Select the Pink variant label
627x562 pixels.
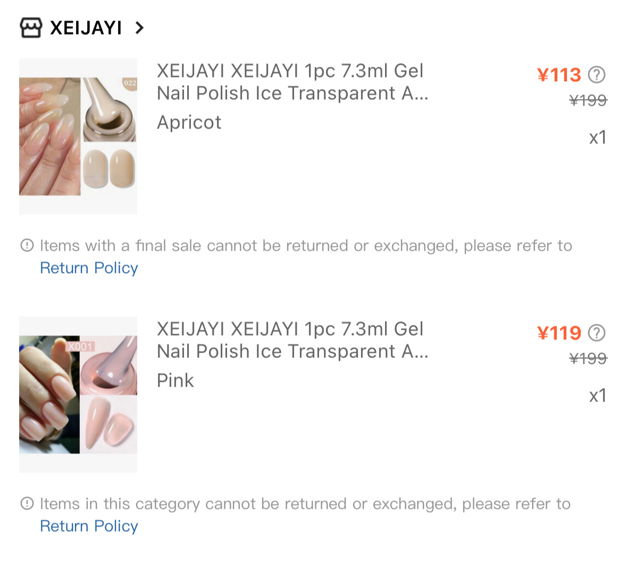click(x=175, y=381)
